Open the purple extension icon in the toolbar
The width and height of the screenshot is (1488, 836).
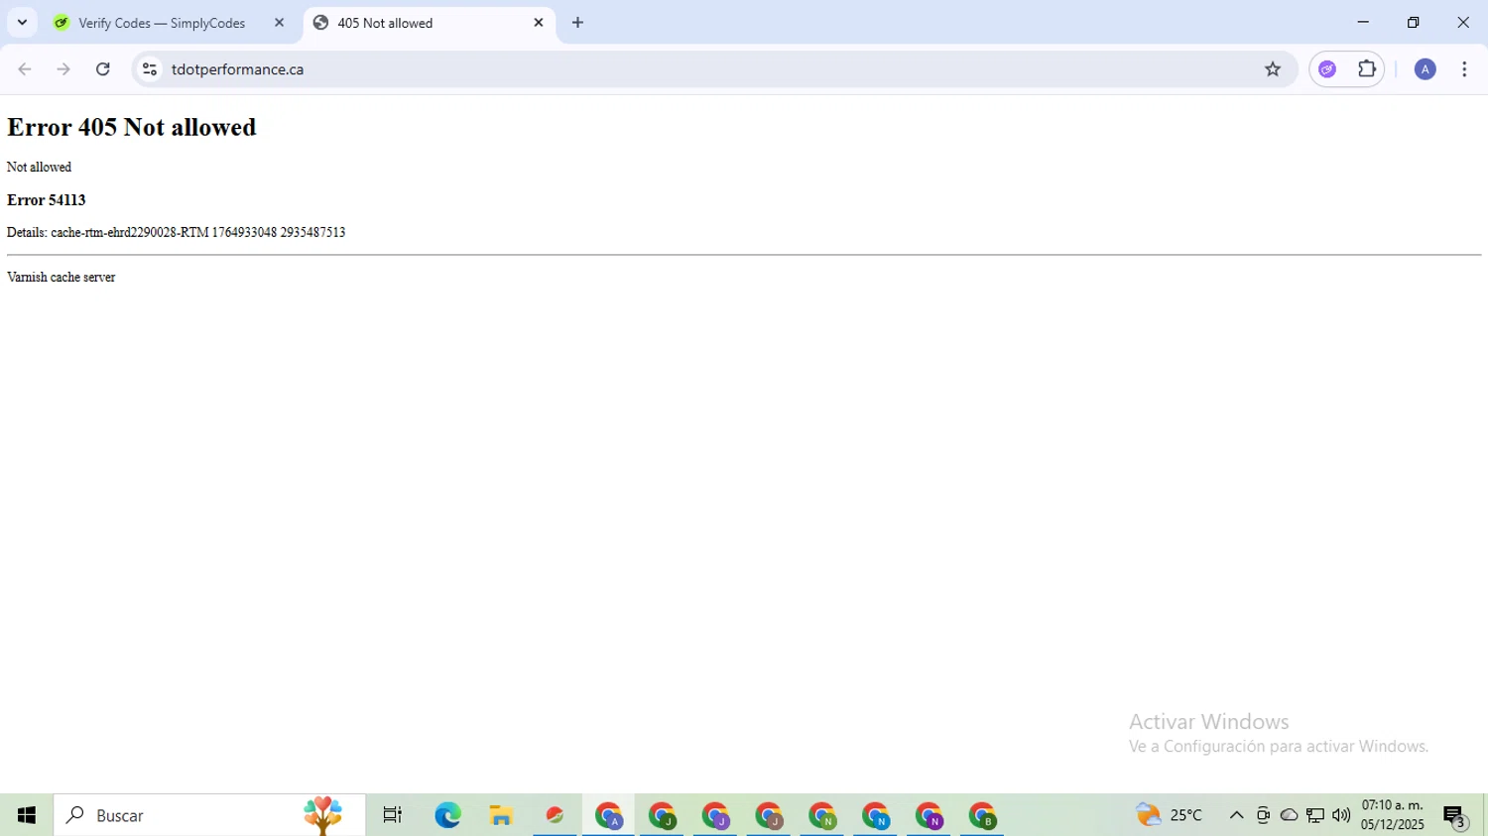coord(1327,69)
